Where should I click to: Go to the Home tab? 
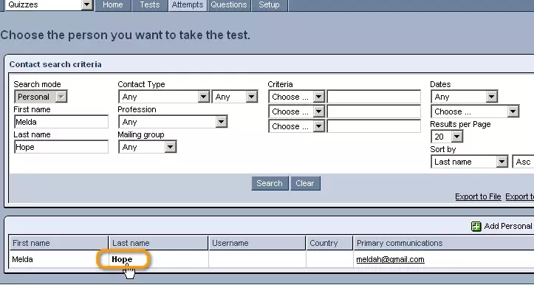pyautogui.click(x=113, y=4)
